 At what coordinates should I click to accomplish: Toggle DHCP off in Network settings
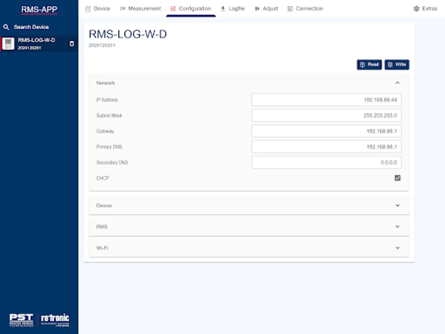[x=397, y=178]
